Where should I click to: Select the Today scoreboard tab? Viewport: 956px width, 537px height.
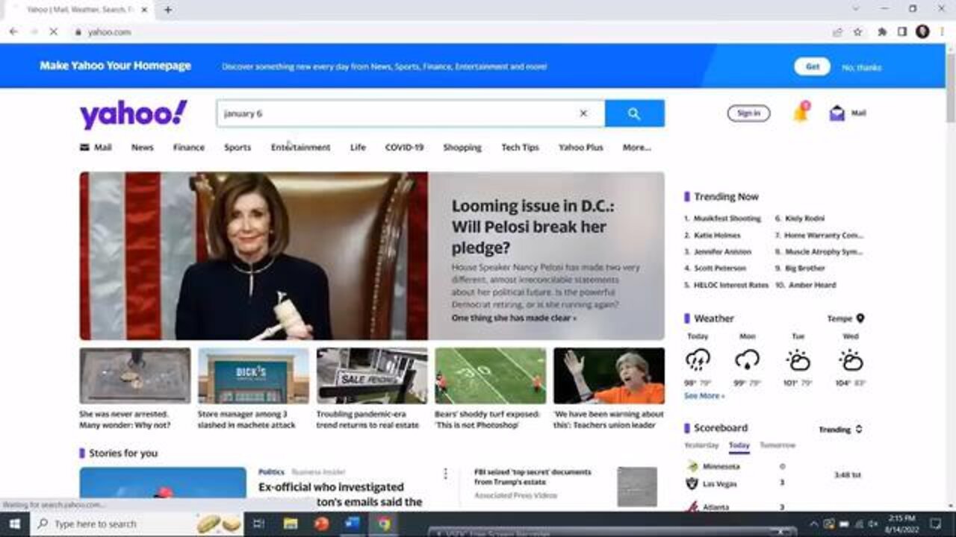(x=739, y=445)
